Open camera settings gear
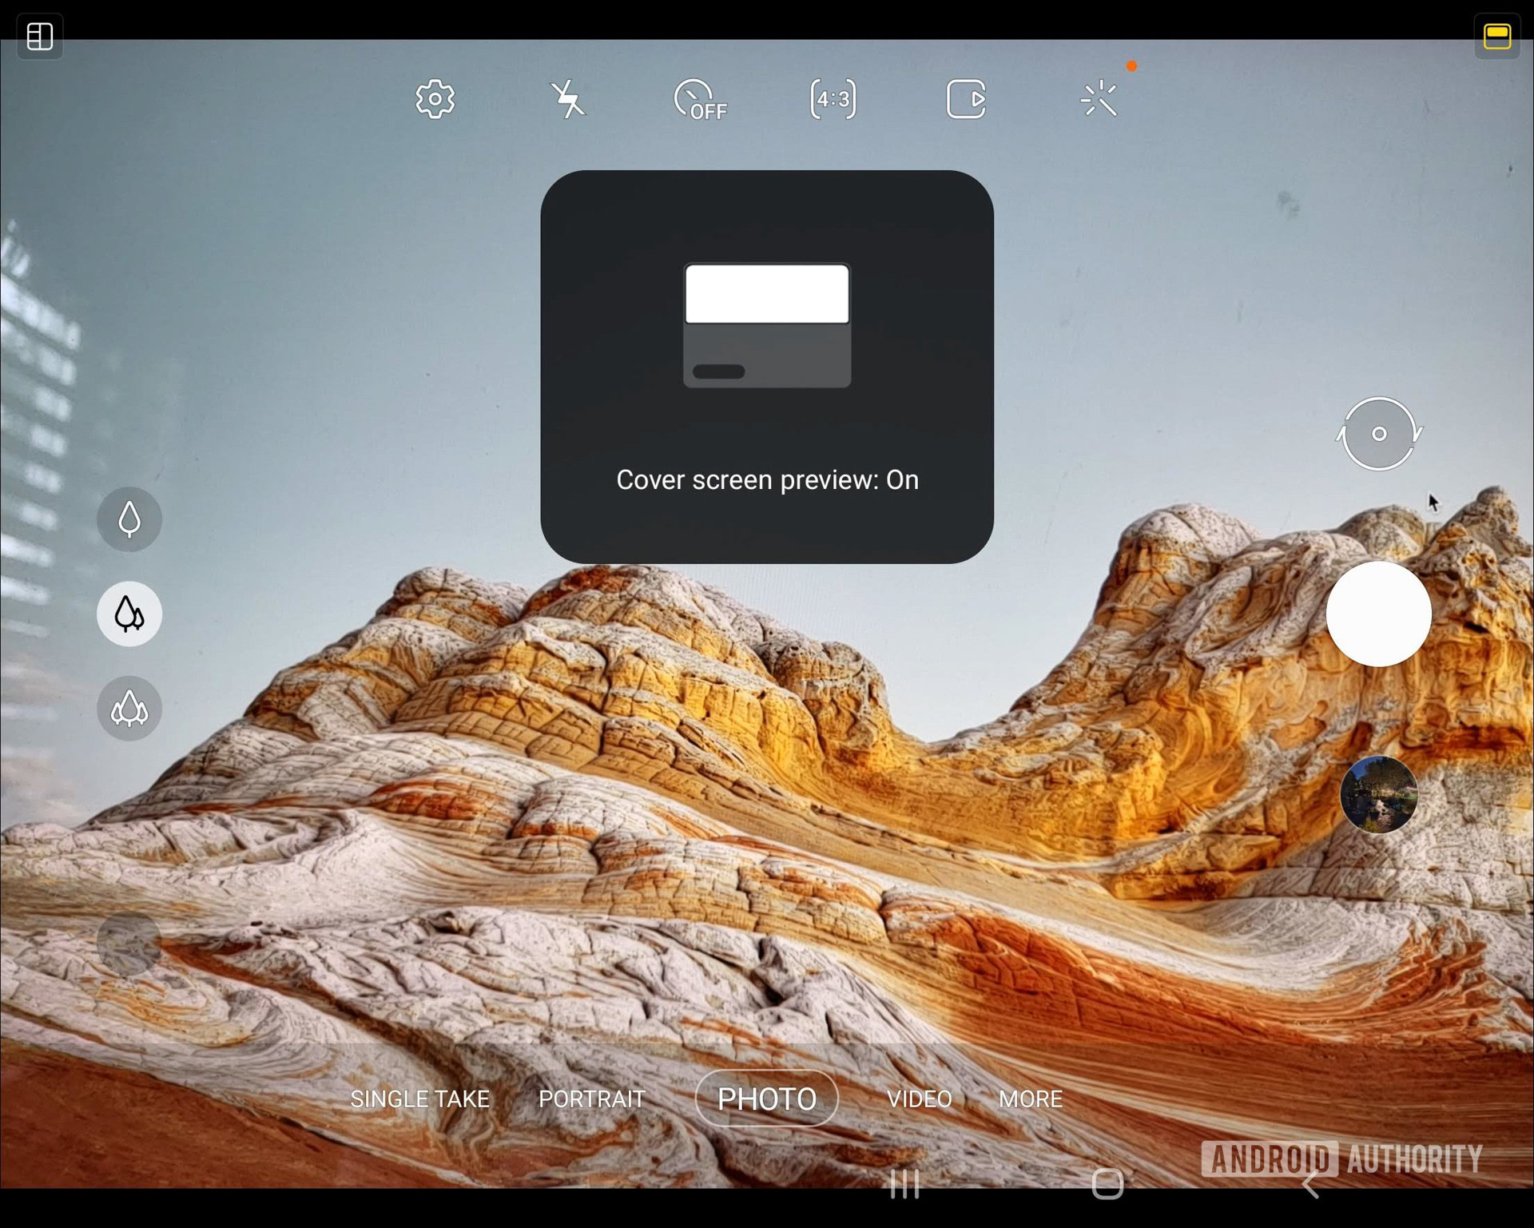This screenshot has width=1534, height=1228. 435,99
